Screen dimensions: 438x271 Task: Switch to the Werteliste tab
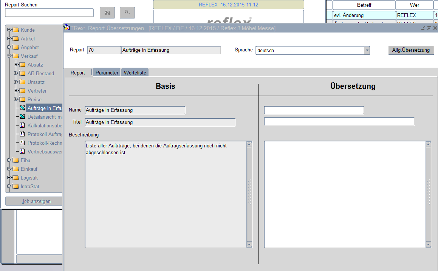(135, 73)
